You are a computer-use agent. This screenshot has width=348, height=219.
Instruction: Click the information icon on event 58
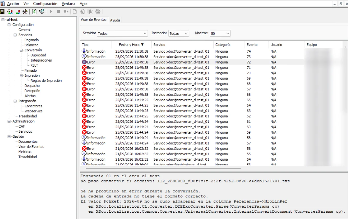coord(84,137)
